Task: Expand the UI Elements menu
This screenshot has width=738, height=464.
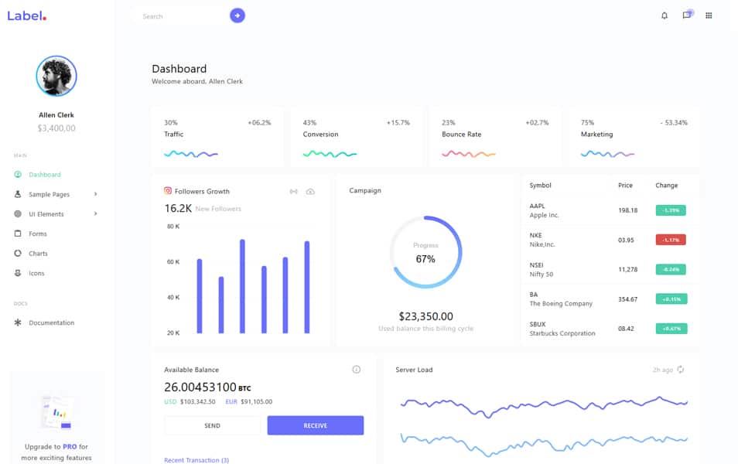Action: [x=45, y=213]
